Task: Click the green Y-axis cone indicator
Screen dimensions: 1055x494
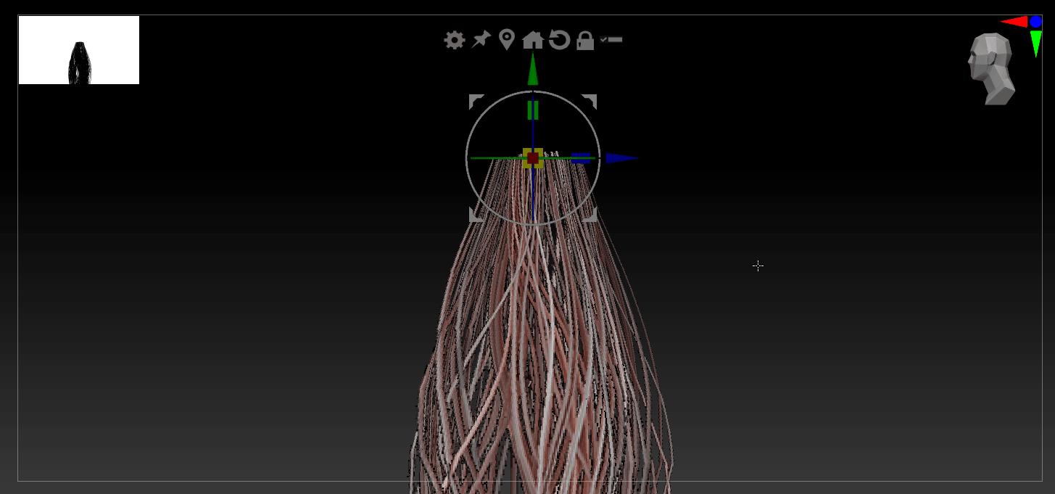Action: coord(1036,44)
